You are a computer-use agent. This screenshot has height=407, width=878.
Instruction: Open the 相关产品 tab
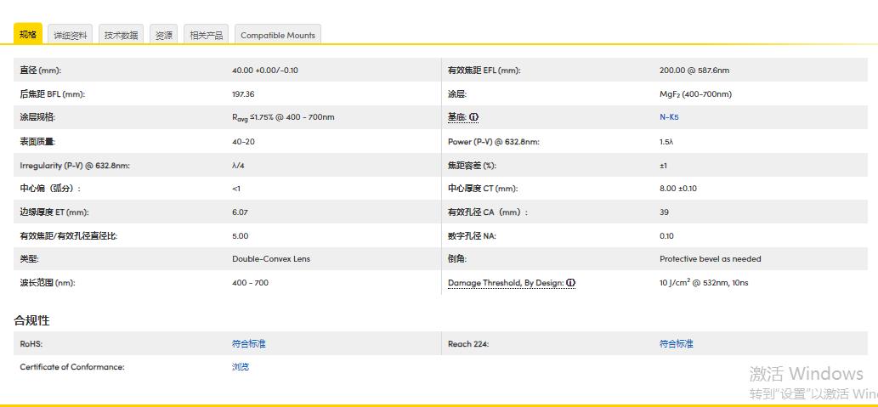(206, 36)
